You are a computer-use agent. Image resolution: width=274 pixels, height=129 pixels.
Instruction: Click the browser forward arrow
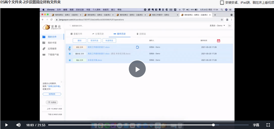point(47,20)
